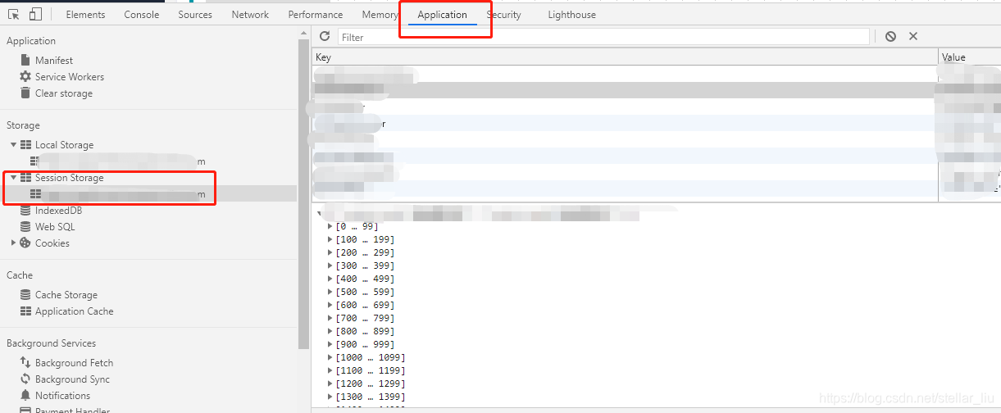Image resolution: width=1001 pixels, height=413 pixels.
Task: Expand the [200 … 299] array range
Action: tap(331, 252)
